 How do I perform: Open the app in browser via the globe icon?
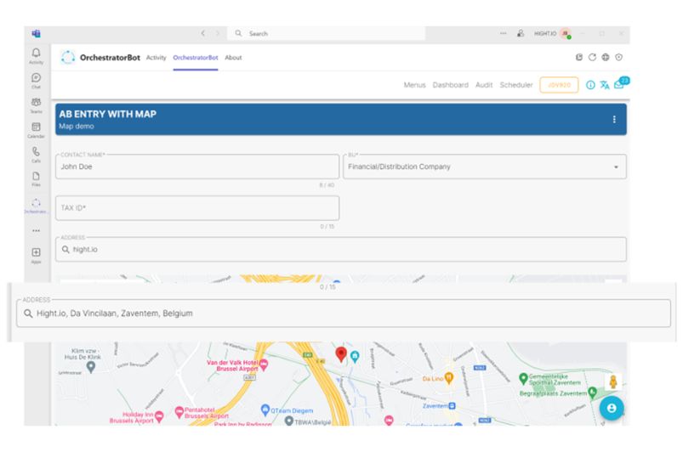click(x=606, y=57)
